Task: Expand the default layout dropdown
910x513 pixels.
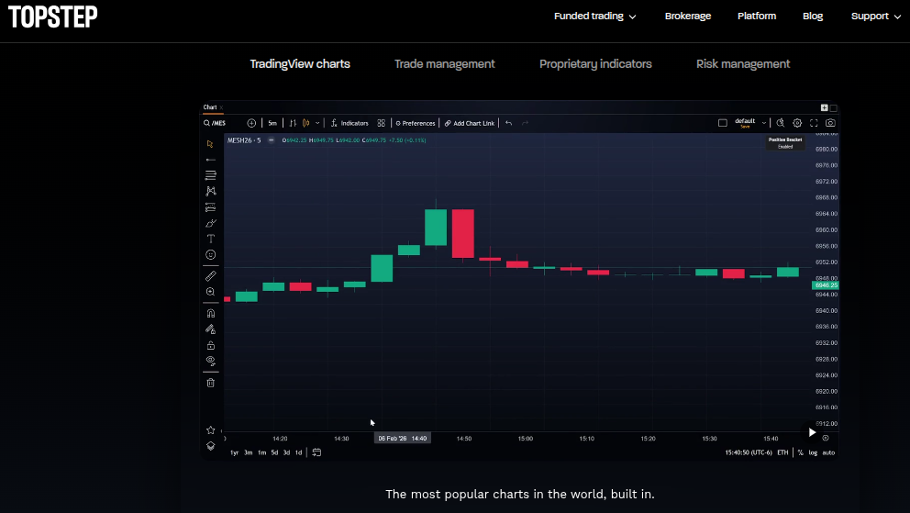Action: 764,123
